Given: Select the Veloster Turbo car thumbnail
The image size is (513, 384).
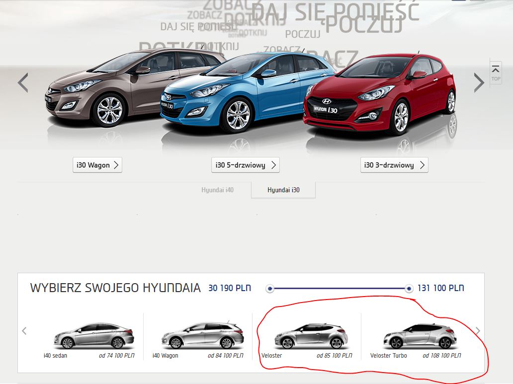Looking at the screenshot, I should [x=420, y=336].
